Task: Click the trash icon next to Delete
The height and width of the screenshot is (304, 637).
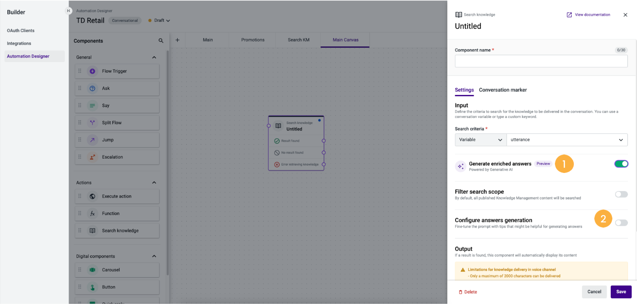Action: (x=461, y=292)
